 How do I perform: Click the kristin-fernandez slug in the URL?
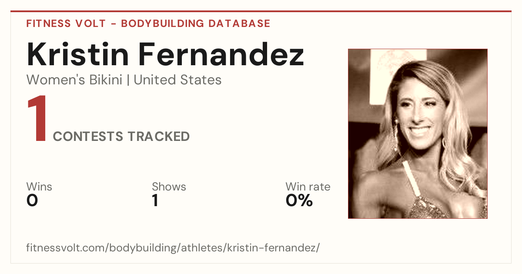(273, 248)
